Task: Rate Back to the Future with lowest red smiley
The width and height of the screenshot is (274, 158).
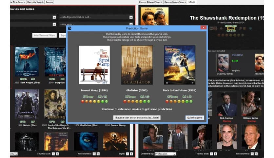Action: 167,102
